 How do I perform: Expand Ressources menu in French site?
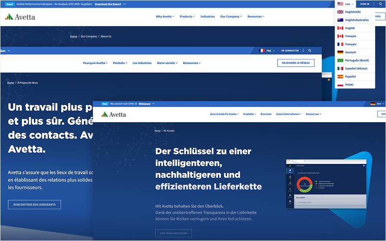pyautogui.click(x=192, y=63)
